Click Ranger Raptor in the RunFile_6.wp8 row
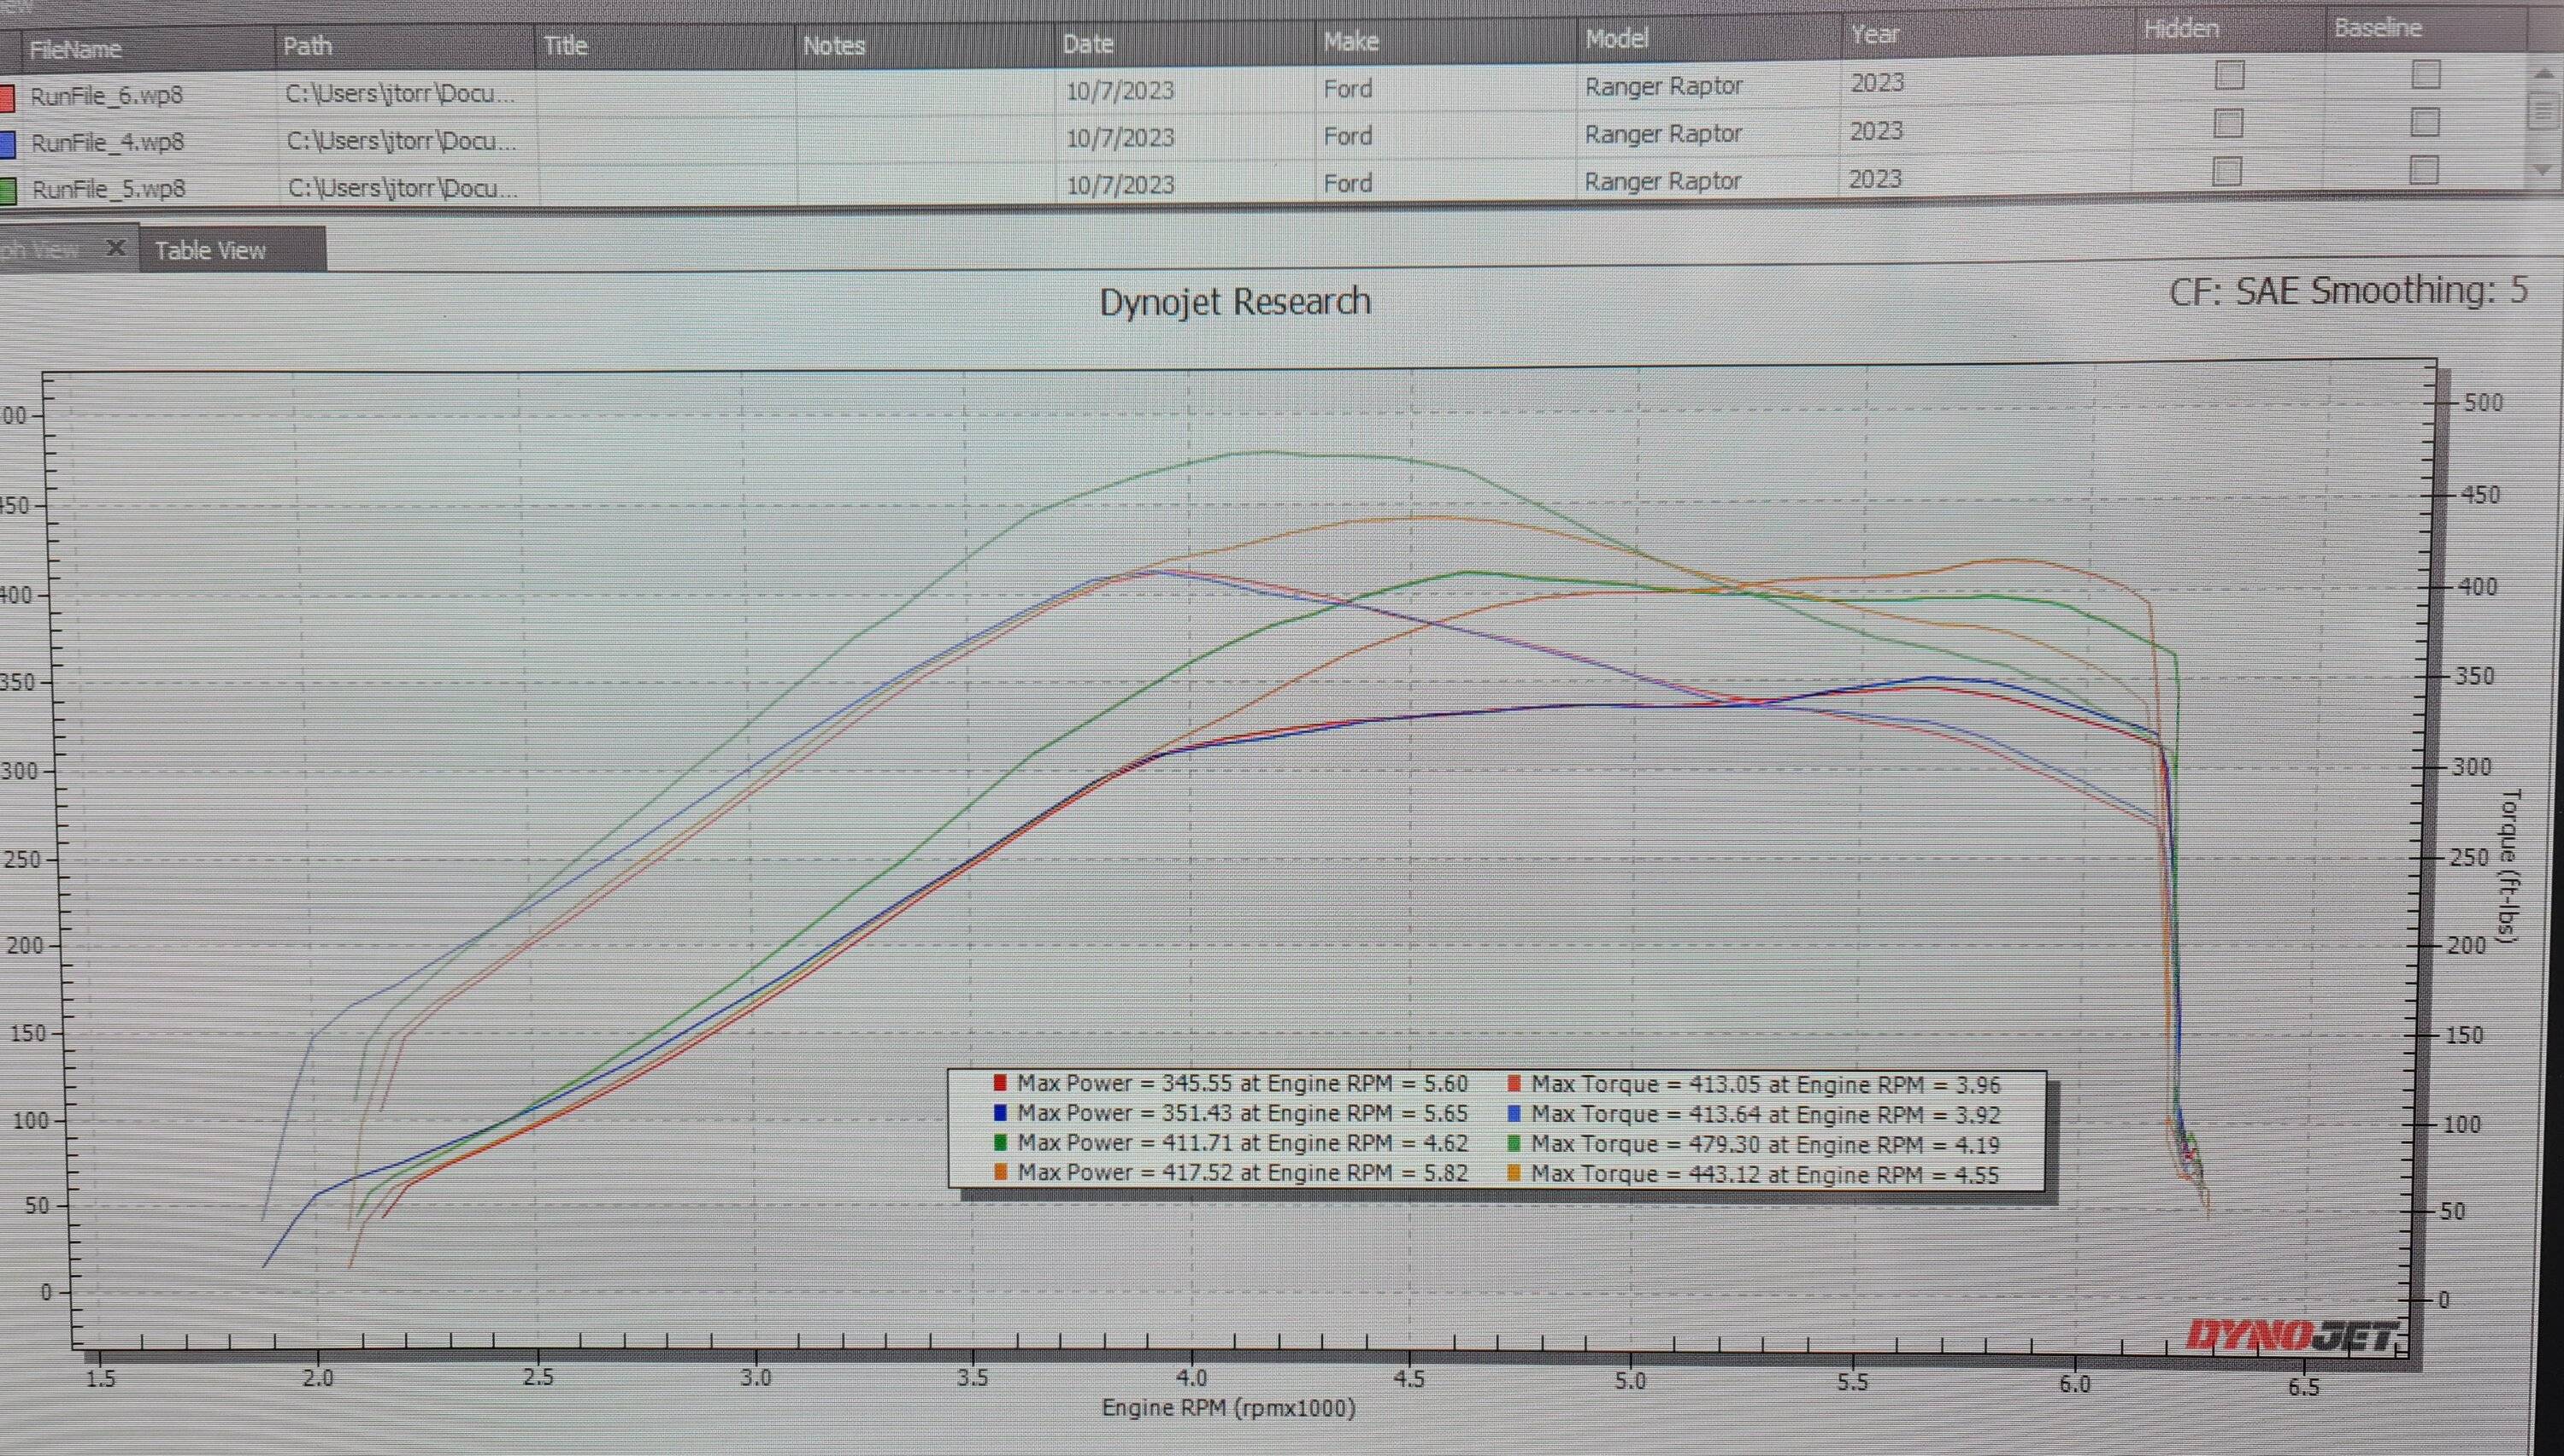Screen dimensions: 2564x1456 pos(1663,86)
